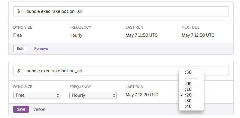Image resolution: width=240 pixels, height=118 pixels.
Task: Open the Frequency dropdown set to Hourly
Action: tap(93, 96)
